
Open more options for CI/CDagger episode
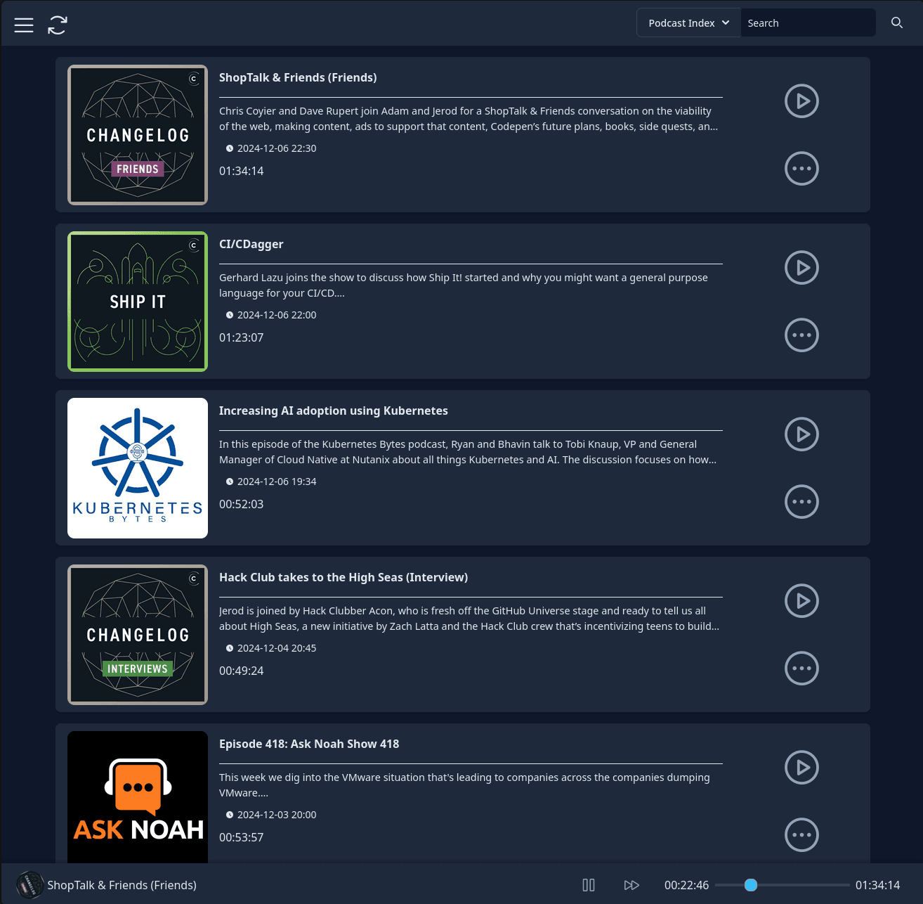[x=801, y=335]
